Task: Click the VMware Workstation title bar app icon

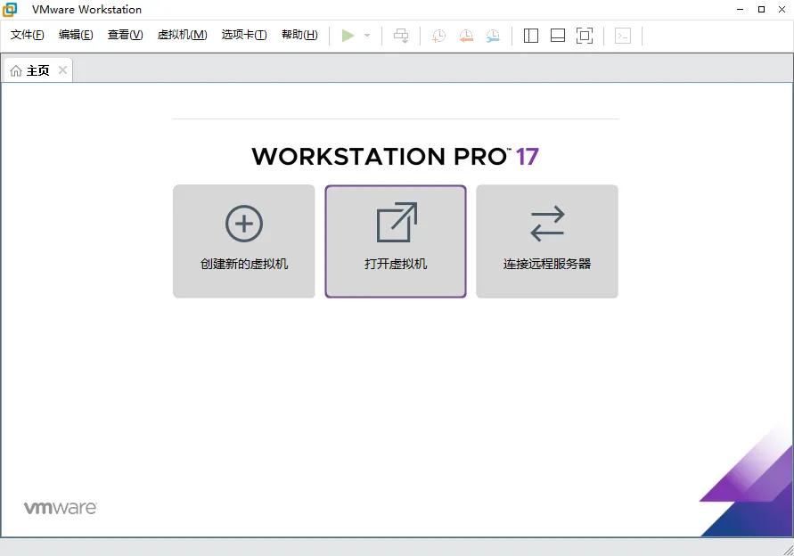Action: click(x=10, y=9)
